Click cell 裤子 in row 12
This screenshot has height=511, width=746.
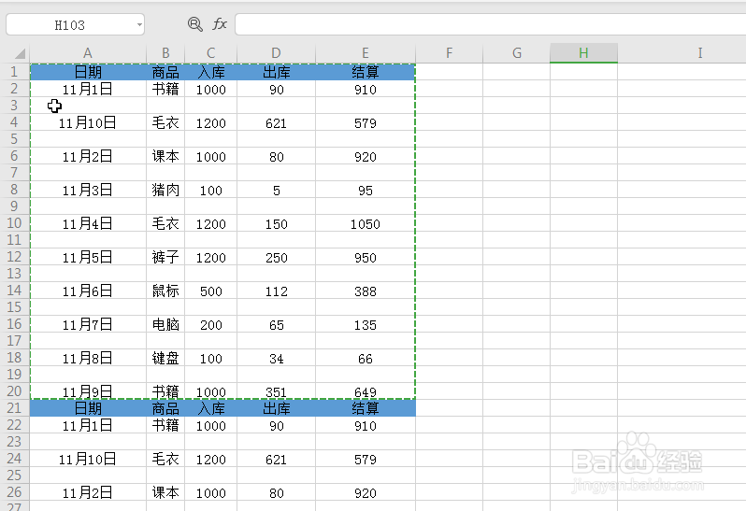click(x=165, y=257)
